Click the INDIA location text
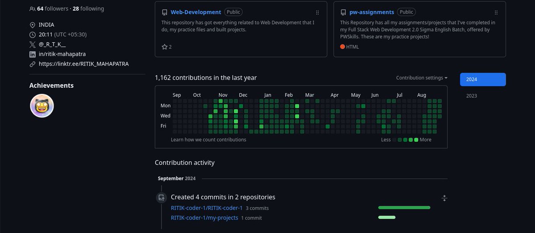 coord(46,25)
